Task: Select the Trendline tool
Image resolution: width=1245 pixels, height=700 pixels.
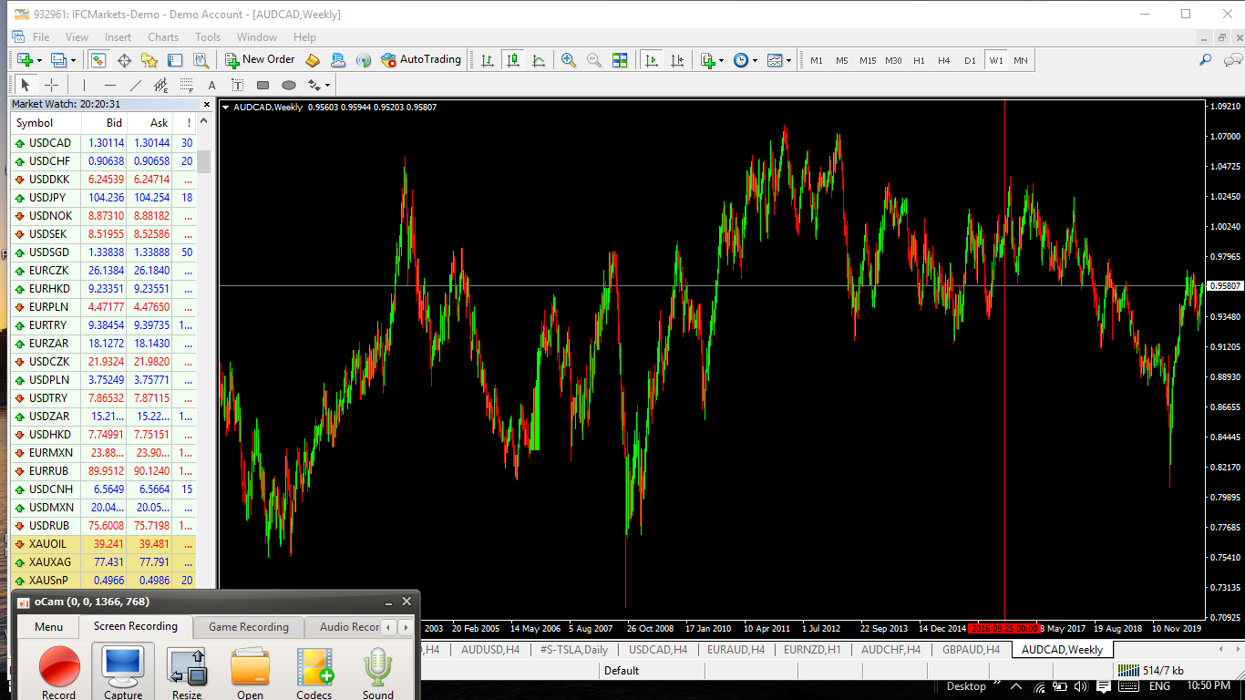Action: click(x=135, y=85)
